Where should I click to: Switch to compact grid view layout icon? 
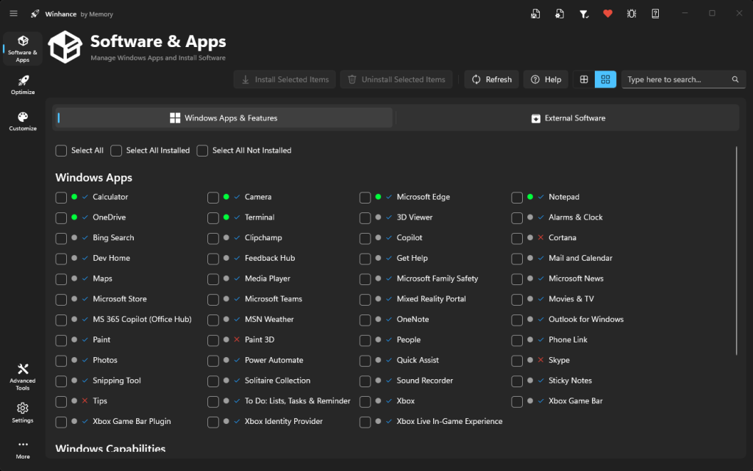coord(605,79)
